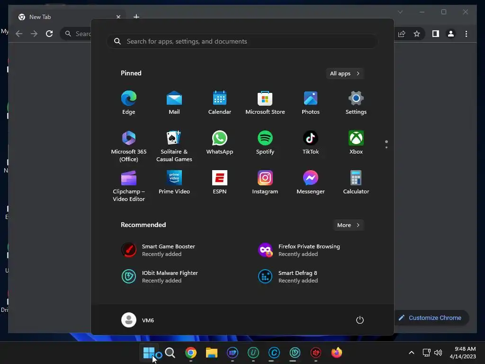Launch Prime Video

pos(174,182)
